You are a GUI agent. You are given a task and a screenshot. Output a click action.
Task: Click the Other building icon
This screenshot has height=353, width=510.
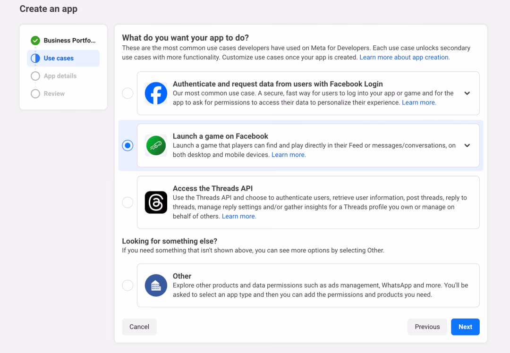click(x=156, y=286)
